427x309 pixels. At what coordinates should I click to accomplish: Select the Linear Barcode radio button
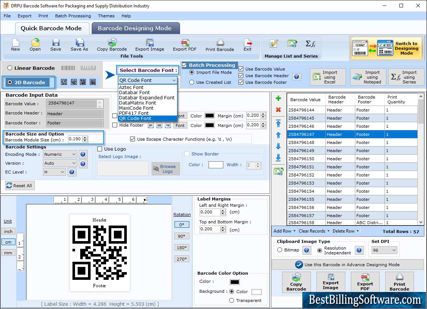[x=10, y=68]
